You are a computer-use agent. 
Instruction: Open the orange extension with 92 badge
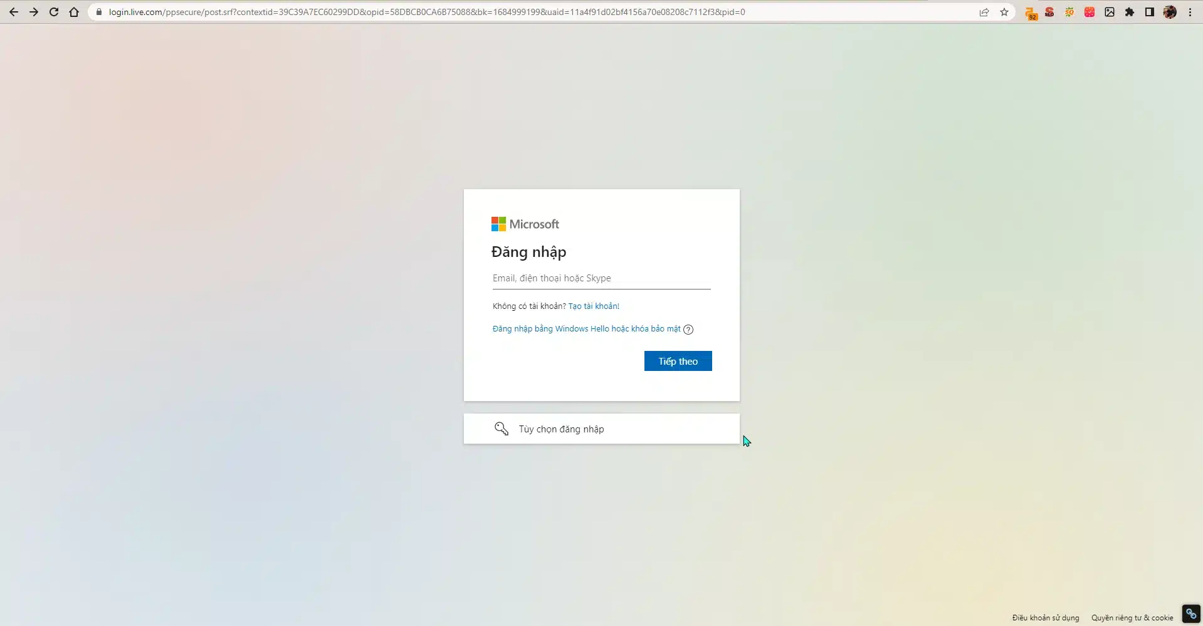[1031, 13]
